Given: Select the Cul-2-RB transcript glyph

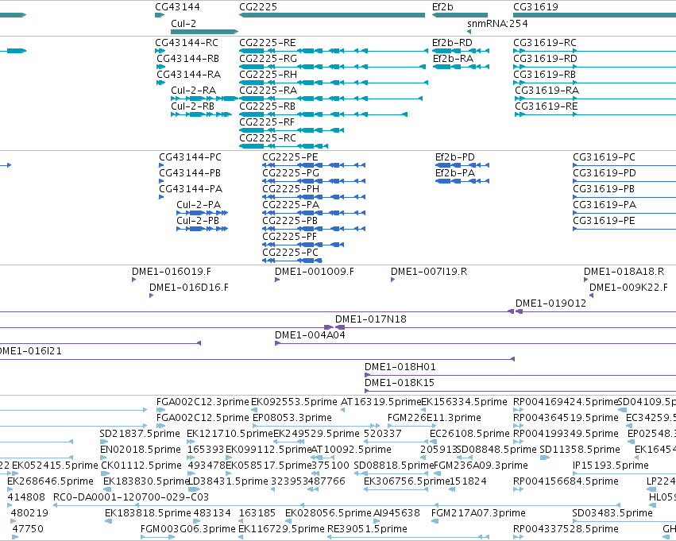Looking at the screenshot, I should coord(201,114).
